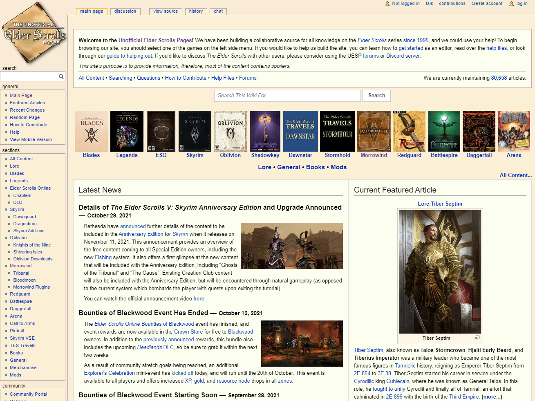
Task: Open the Legends game cover thumbnail
Action: (127, 131)
